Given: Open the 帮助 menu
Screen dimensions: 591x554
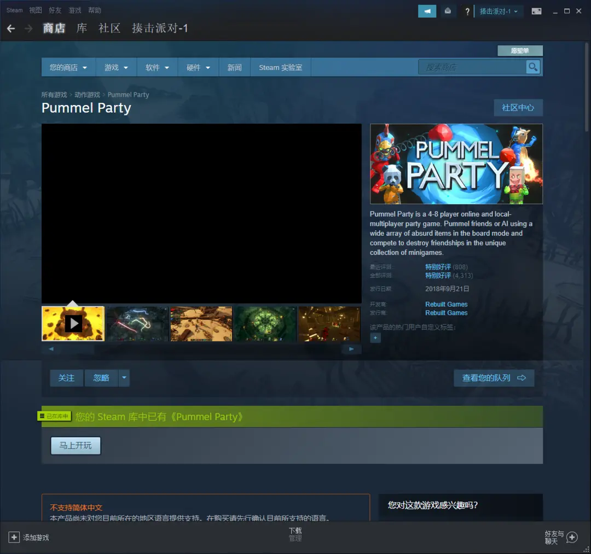Looking at the screenshot, I should (x=95, y=10).
